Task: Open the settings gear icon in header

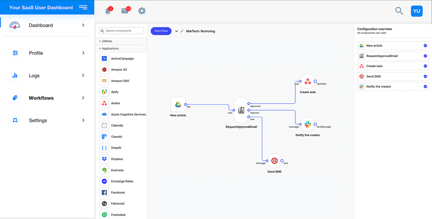Action: (142, 11)
